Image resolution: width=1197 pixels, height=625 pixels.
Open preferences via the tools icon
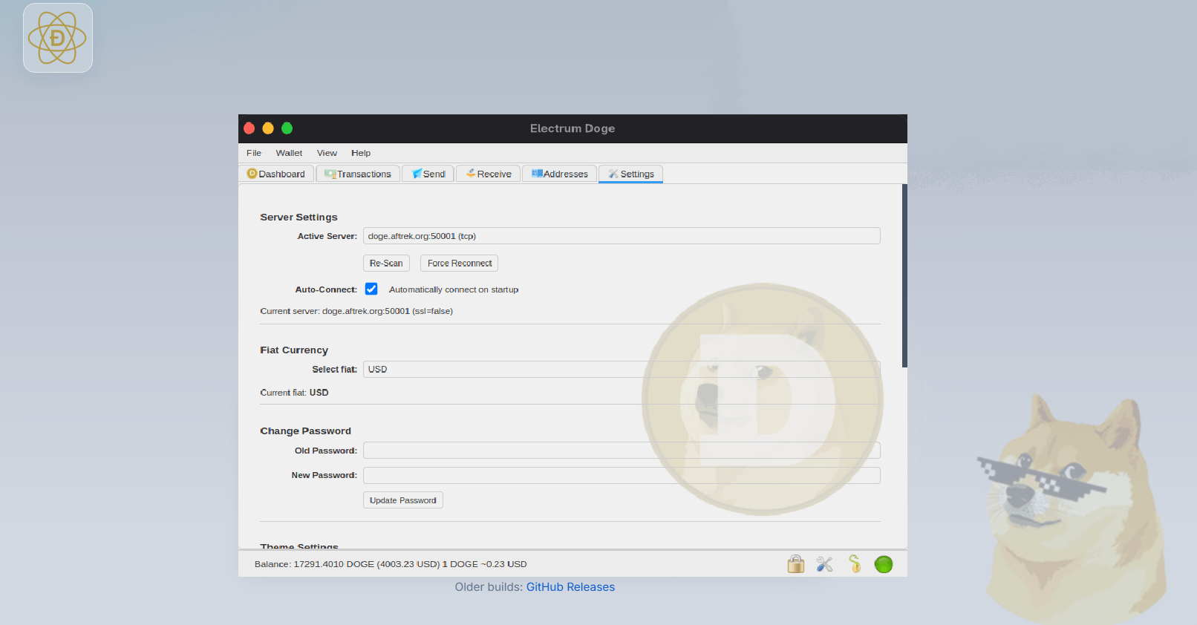pos(824,564)
